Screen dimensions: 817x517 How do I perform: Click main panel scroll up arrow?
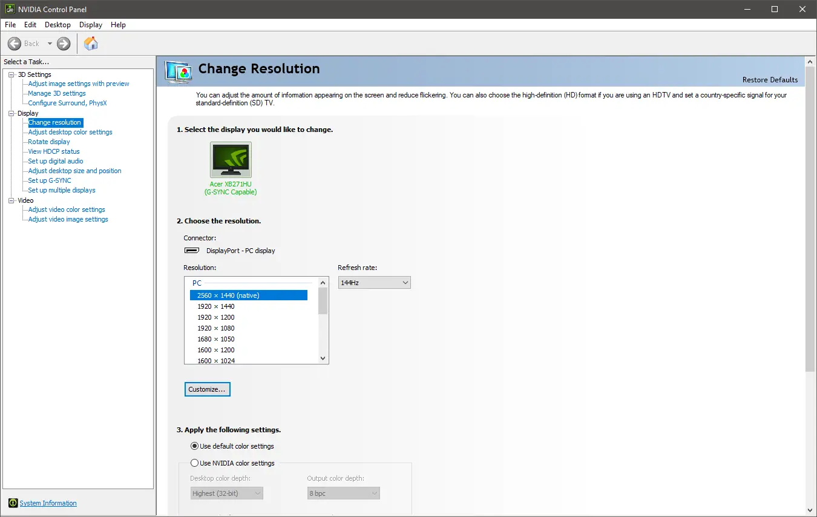point(810,62)
